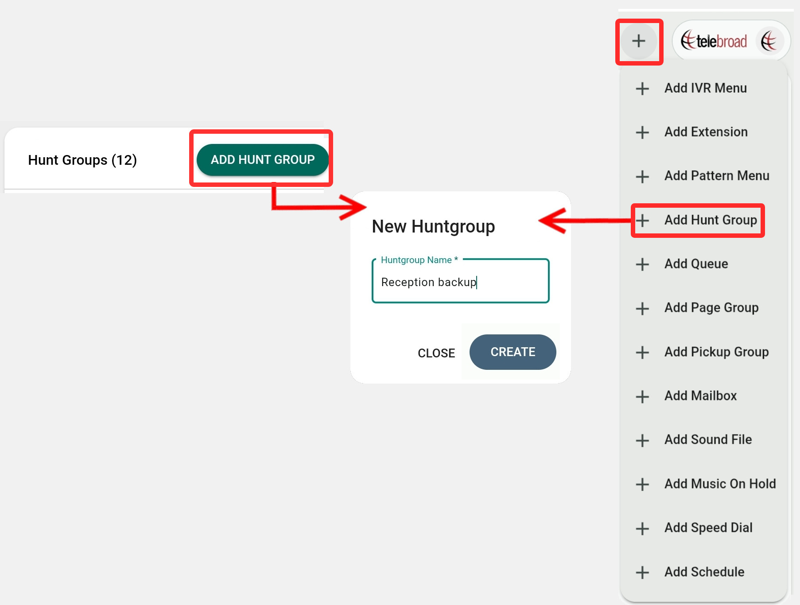Pick Add Pattern Menu option
Viewport: 800px width, 605px height.
pyautogui.click(x=703, y=176)
